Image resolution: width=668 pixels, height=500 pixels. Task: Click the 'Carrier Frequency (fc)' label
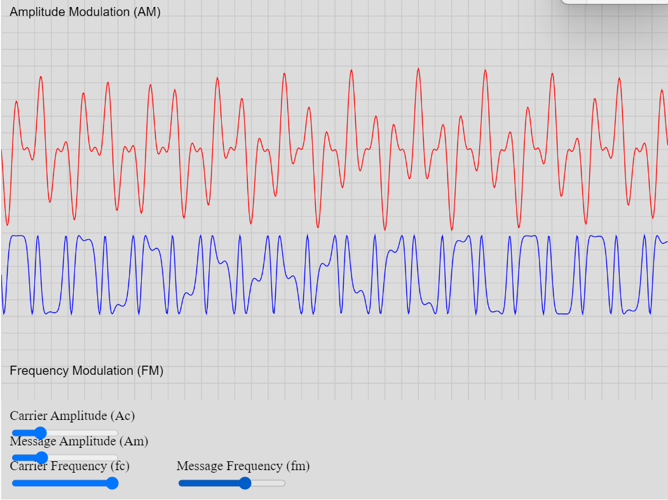(x=69, y=466)
